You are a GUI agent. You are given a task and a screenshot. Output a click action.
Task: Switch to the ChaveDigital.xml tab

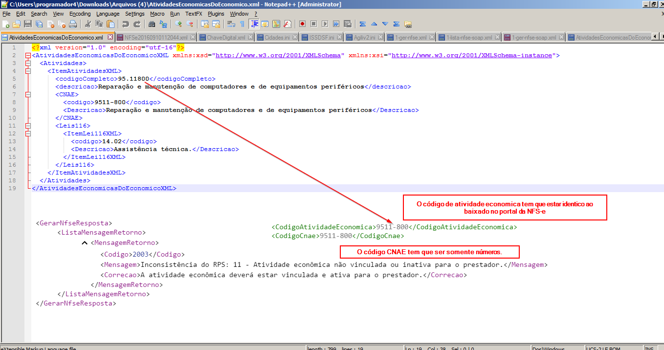pos(226,38)
